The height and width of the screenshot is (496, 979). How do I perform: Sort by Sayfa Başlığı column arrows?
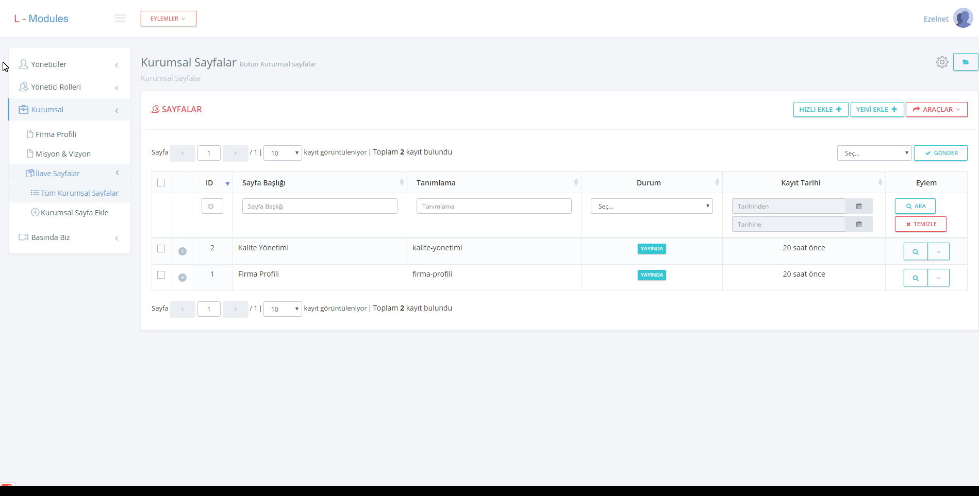[x=402, y=182]
